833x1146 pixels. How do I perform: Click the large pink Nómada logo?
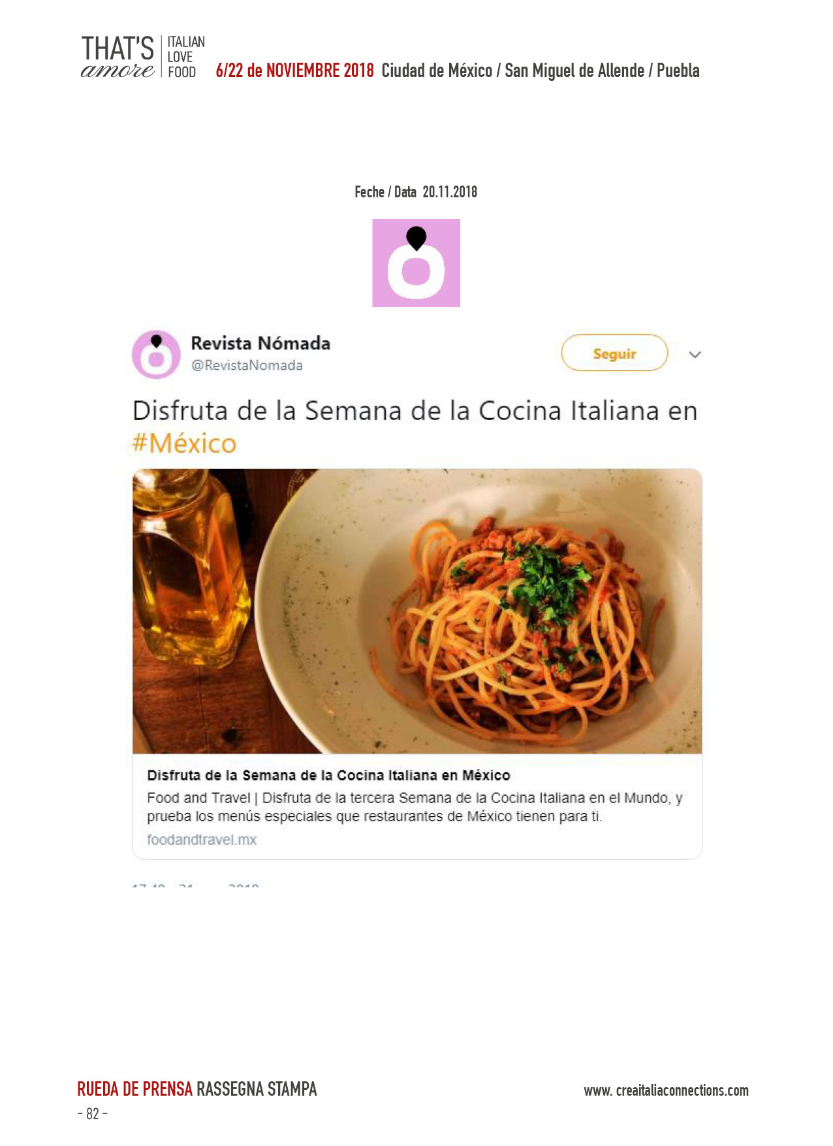416,263
